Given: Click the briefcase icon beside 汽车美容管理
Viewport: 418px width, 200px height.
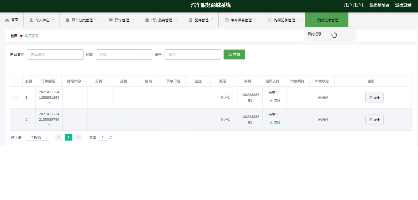Looking at the screenshot, I should (147, 20).
